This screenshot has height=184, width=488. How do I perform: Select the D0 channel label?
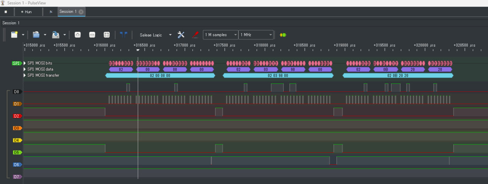tap(17, 92)
